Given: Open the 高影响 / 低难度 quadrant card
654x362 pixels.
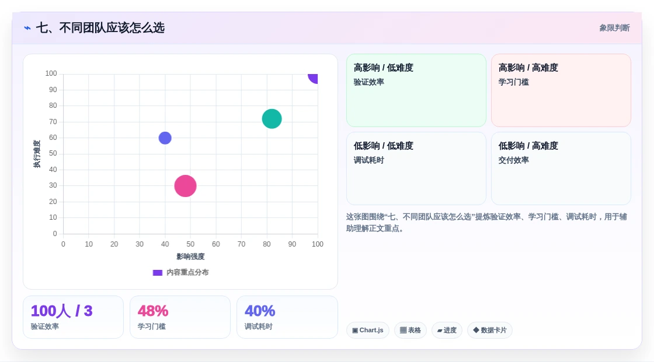Looking at the screenshot, I should 416,90.
